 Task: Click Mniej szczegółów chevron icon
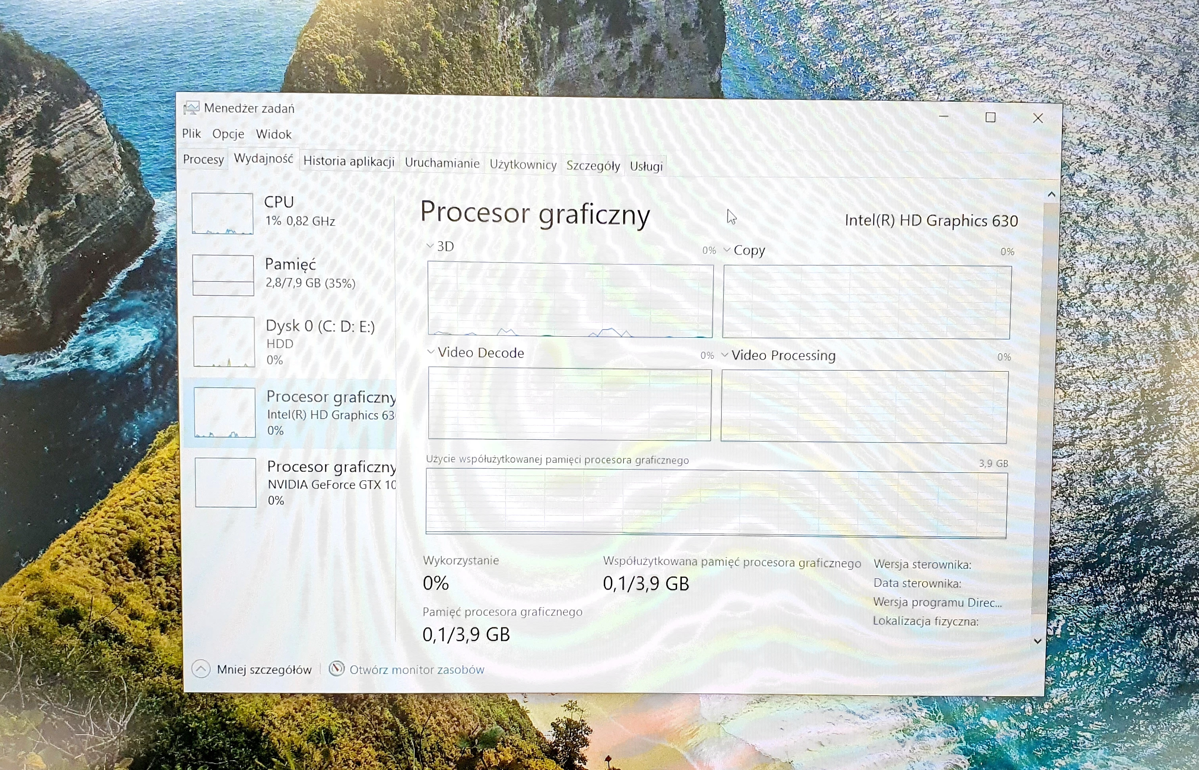(x=201, y=668)
